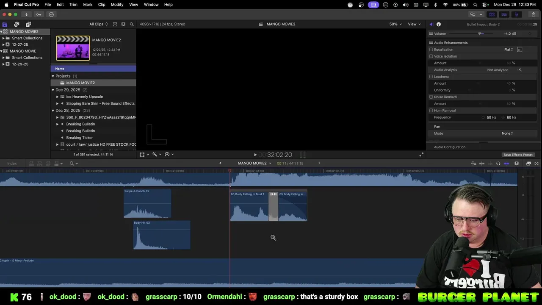Run audio analysis magic wand icon
Viewport: 542px width, 305px height.
click(520, 70)
